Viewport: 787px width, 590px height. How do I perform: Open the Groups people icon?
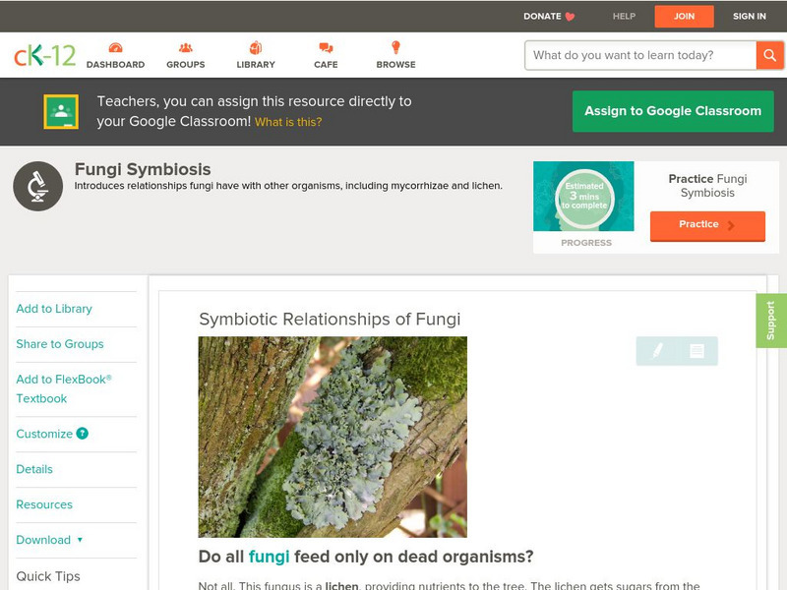tap(186, 47)
